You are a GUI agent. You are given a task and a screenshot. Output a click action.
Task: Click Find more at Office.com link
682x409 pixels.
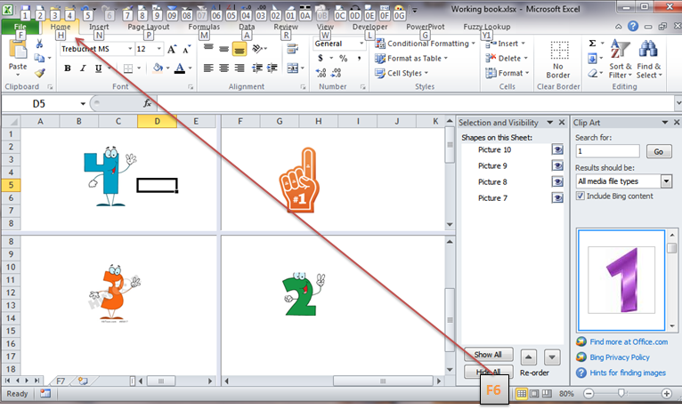(x=622, y=341)
